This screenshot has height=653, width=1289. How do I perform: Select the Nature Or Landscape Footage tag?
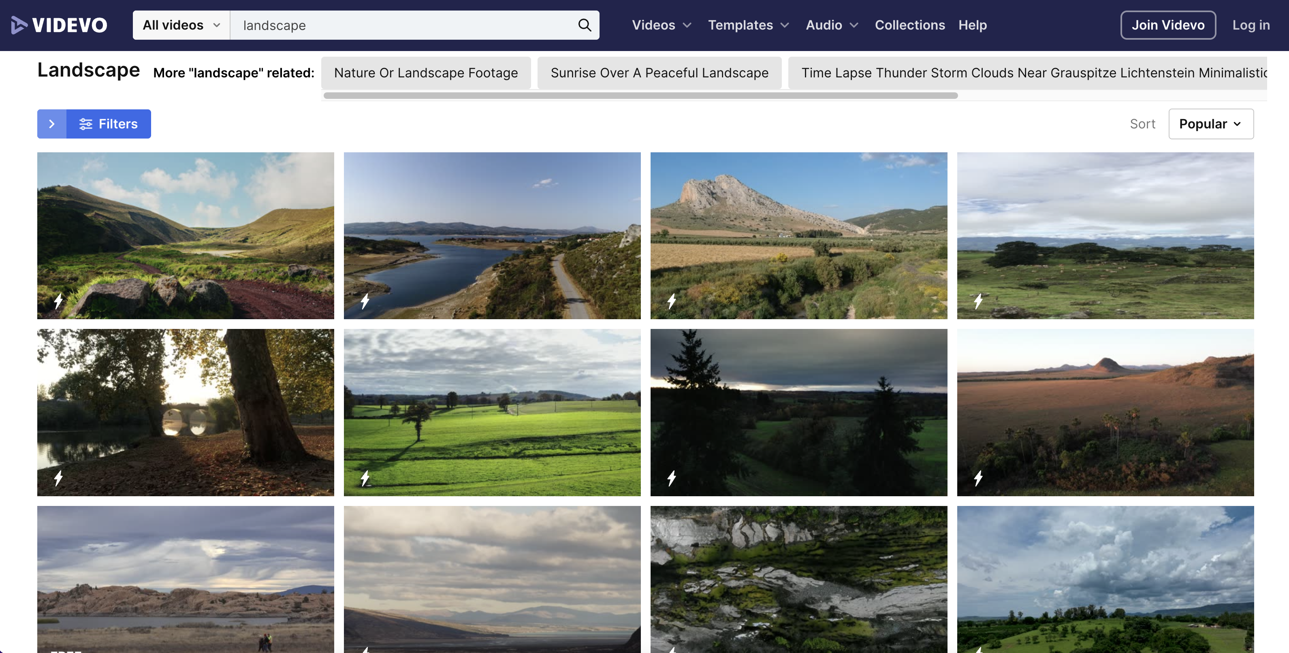tap(425, 73)
